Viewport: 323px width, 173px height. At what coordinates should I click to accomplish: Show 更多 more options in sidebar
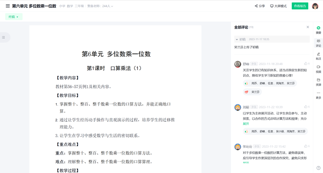318,95
